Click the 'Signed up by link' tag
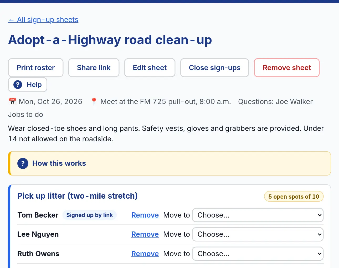The height and width of the screenshot is (268, 339). pyautogui.click(x=89, y=215)
